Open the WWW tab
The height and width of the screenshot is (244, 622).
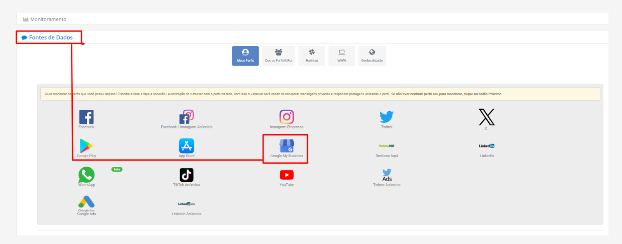tap(342, 56)
